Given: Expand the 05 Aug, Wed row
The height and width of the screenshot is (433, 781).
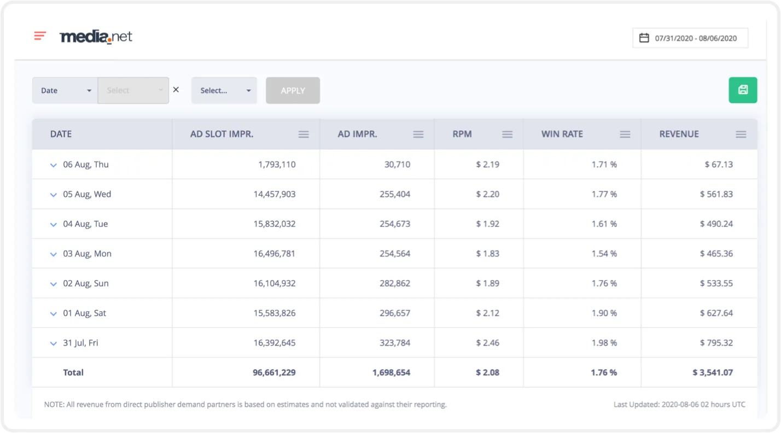Looking at the screenshot, I should 54,195.
